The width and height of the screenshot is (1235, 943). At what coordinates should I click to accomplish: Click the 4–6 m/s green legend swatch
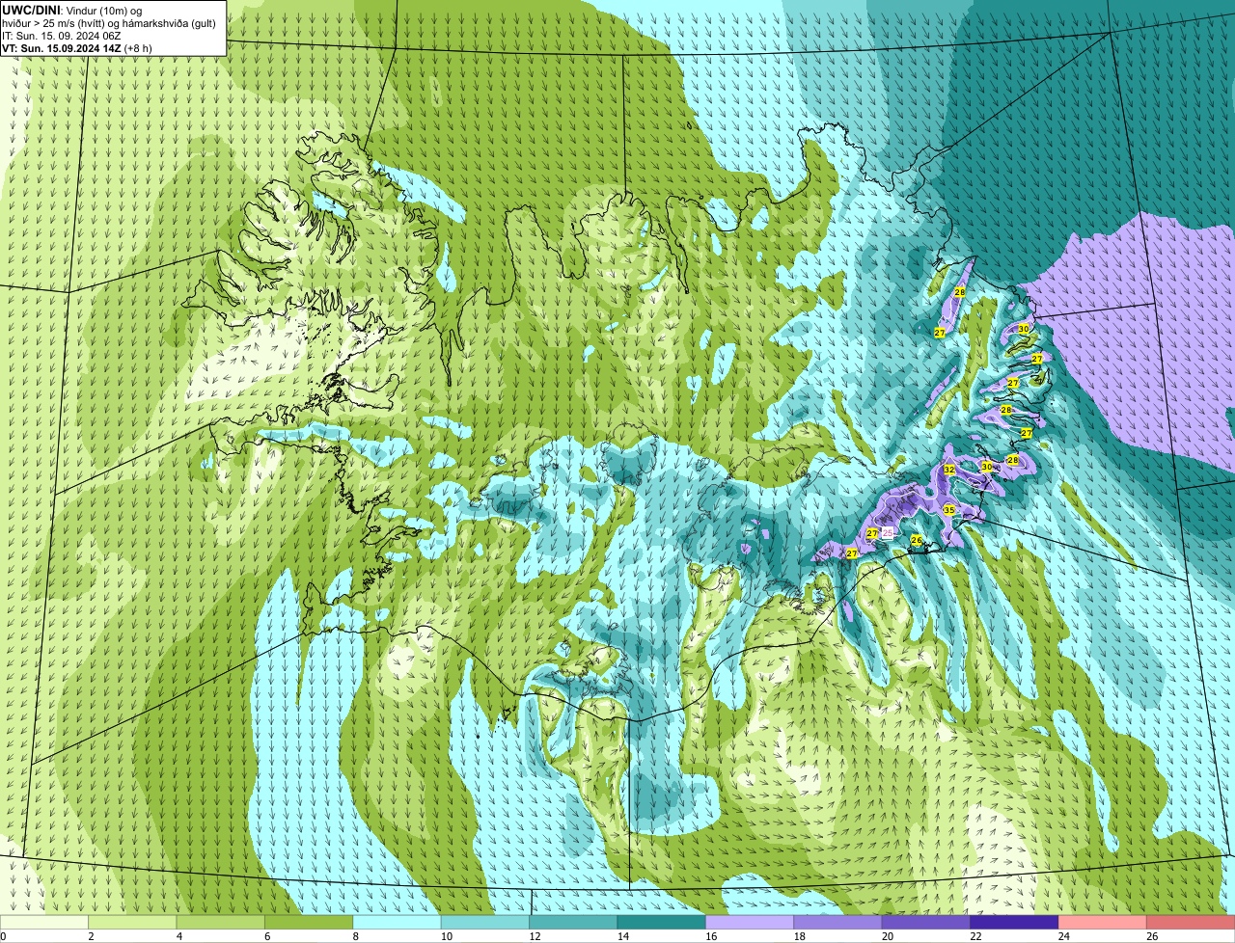(221, 922)
